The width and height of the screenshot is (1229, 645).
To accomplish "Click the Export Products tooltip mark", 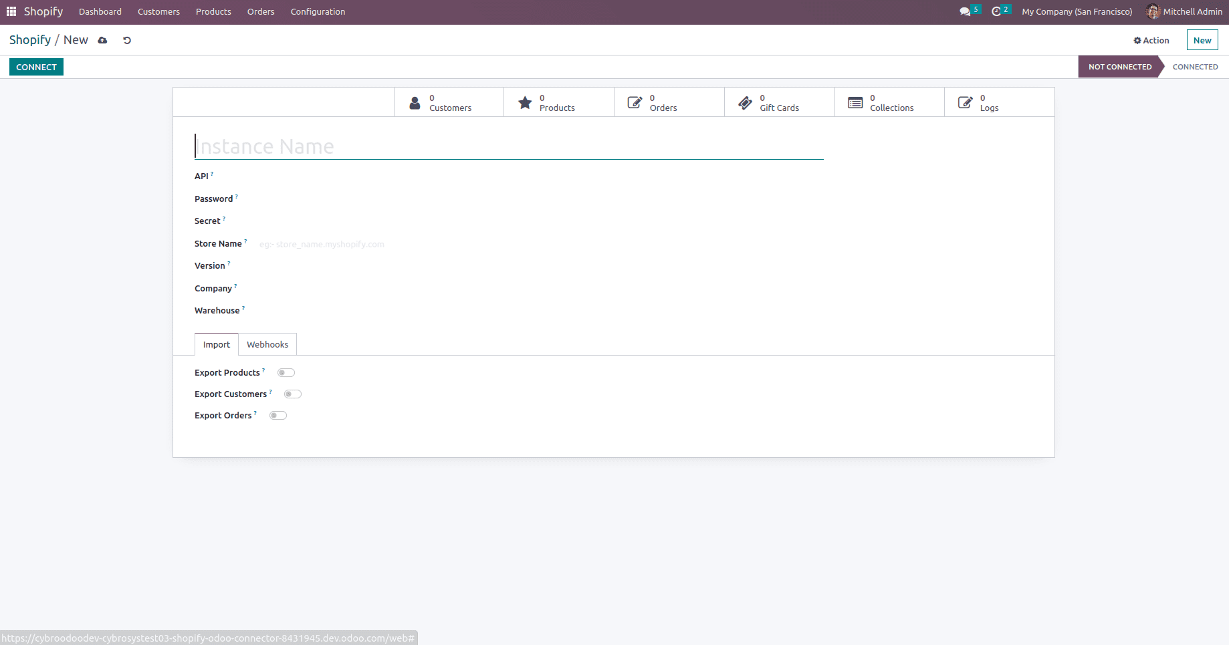I will (263, 370).
